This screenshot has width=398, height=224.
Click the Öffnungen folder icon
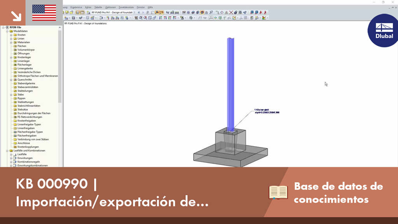pyautogui.click(x=15, y=54)
